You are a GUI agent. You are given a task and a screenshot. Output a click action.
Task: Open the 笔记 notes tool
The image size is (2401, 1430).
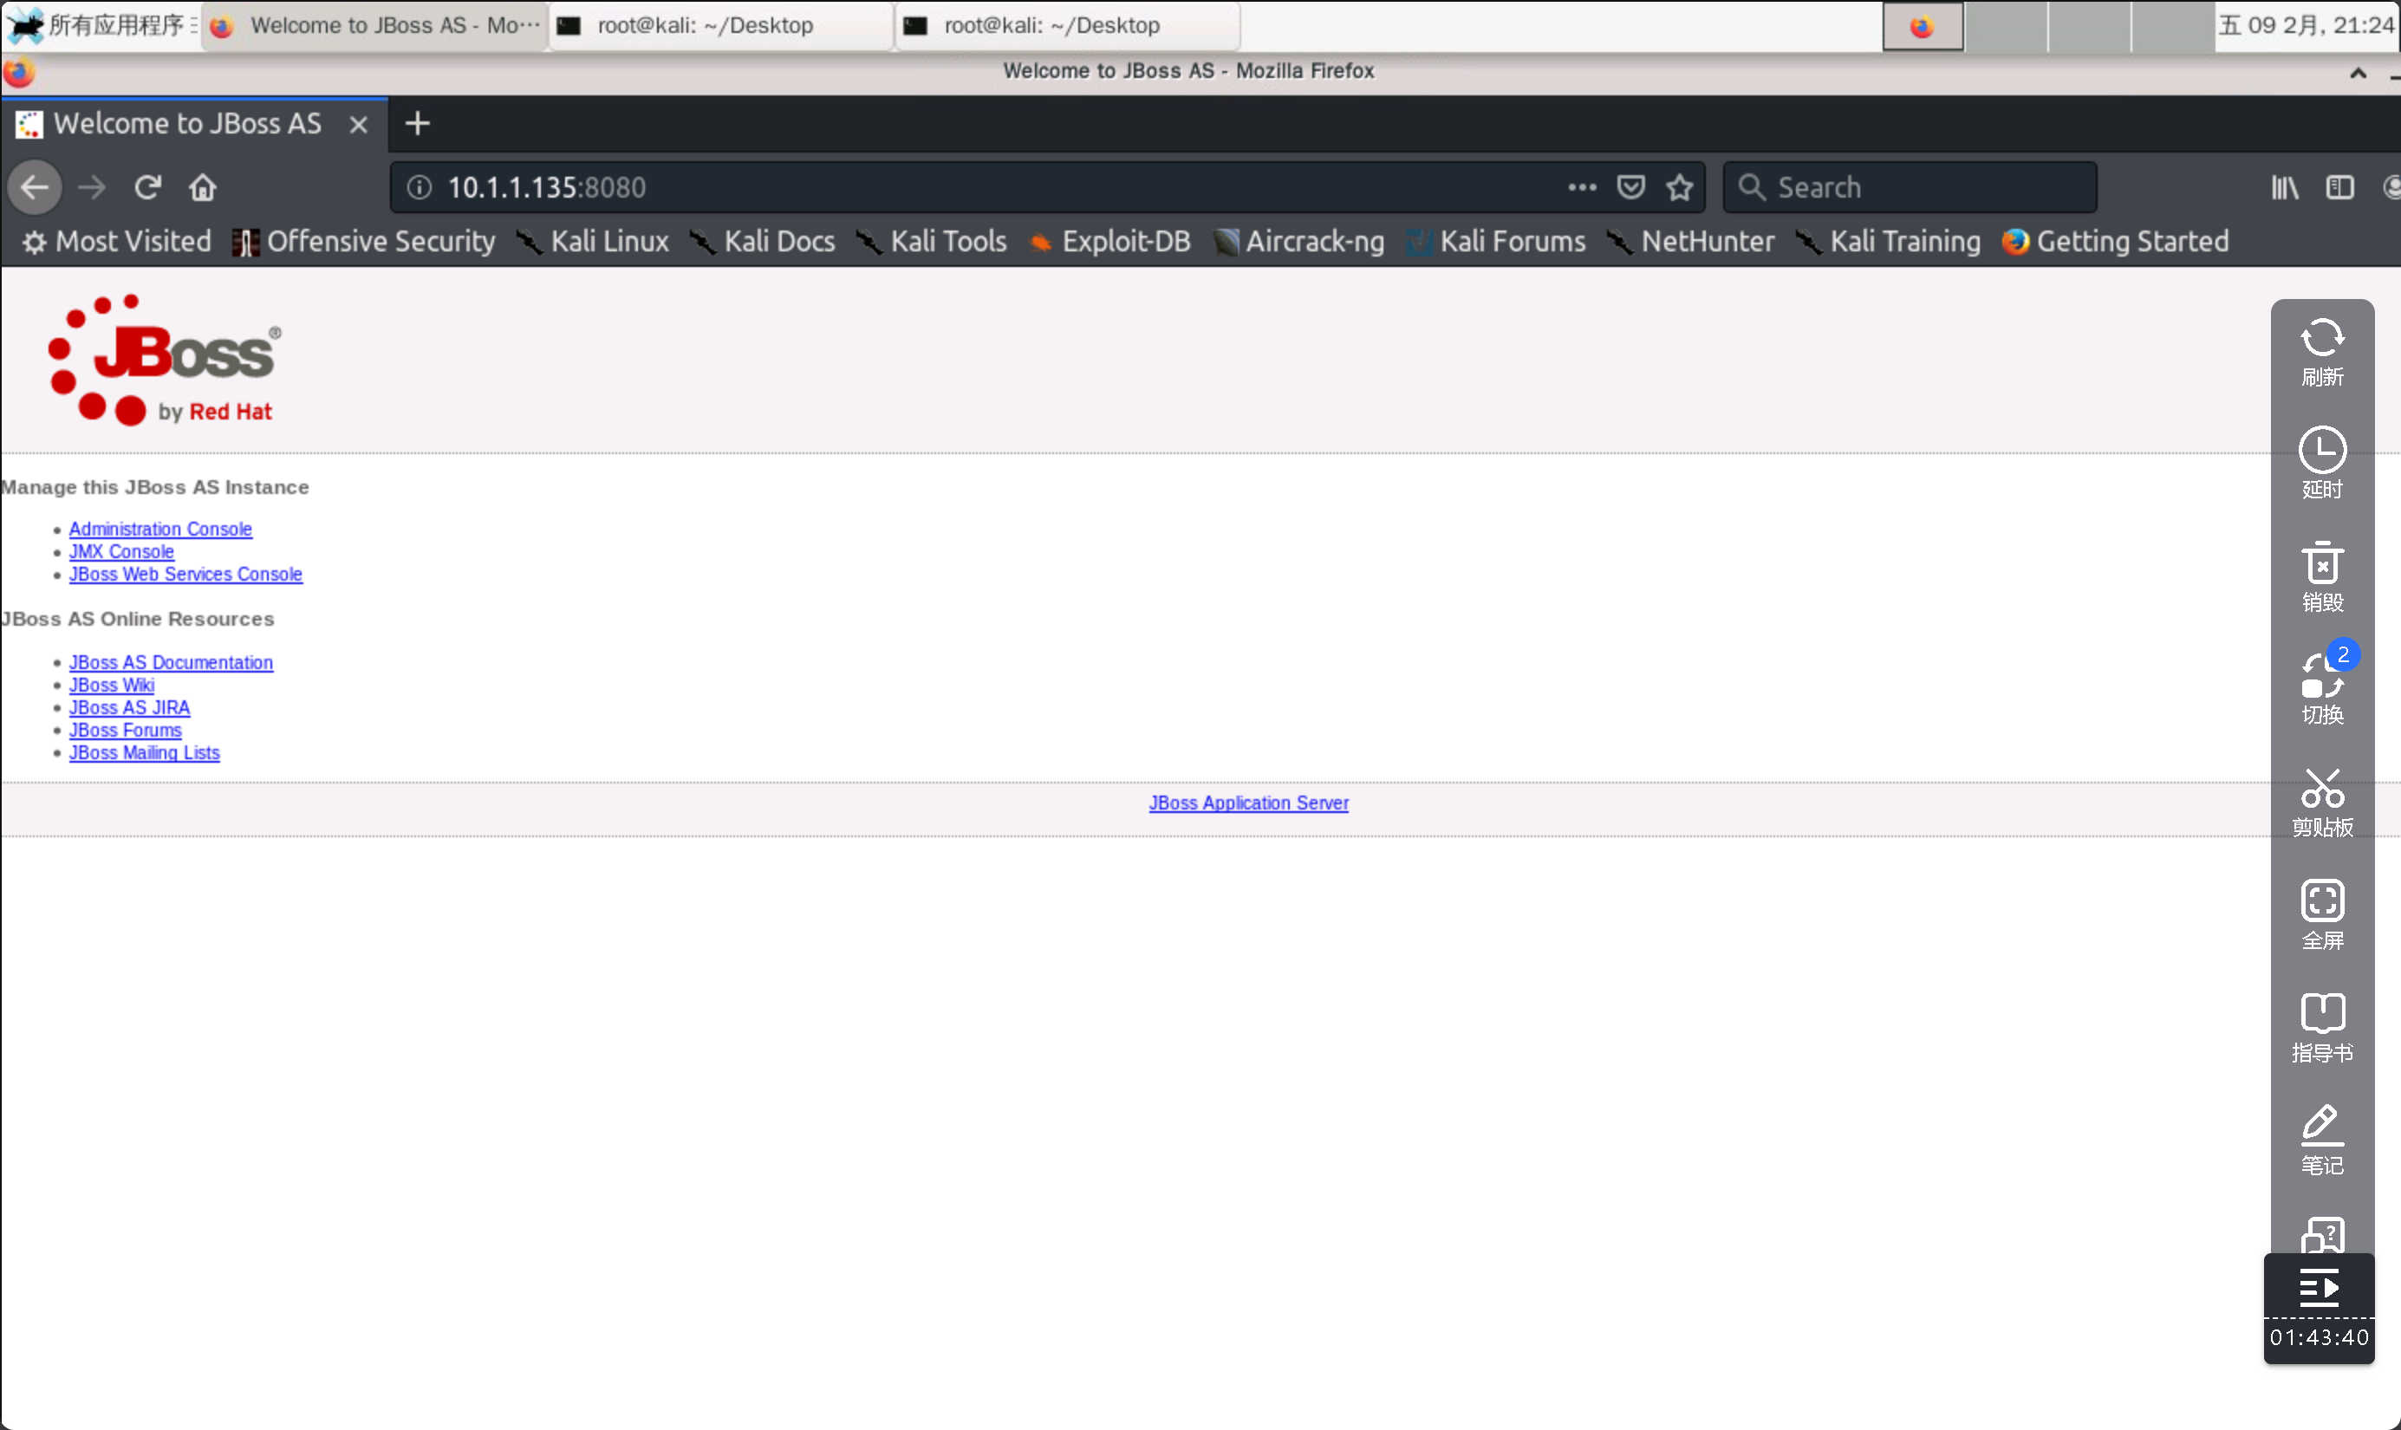(2322, 1140)
